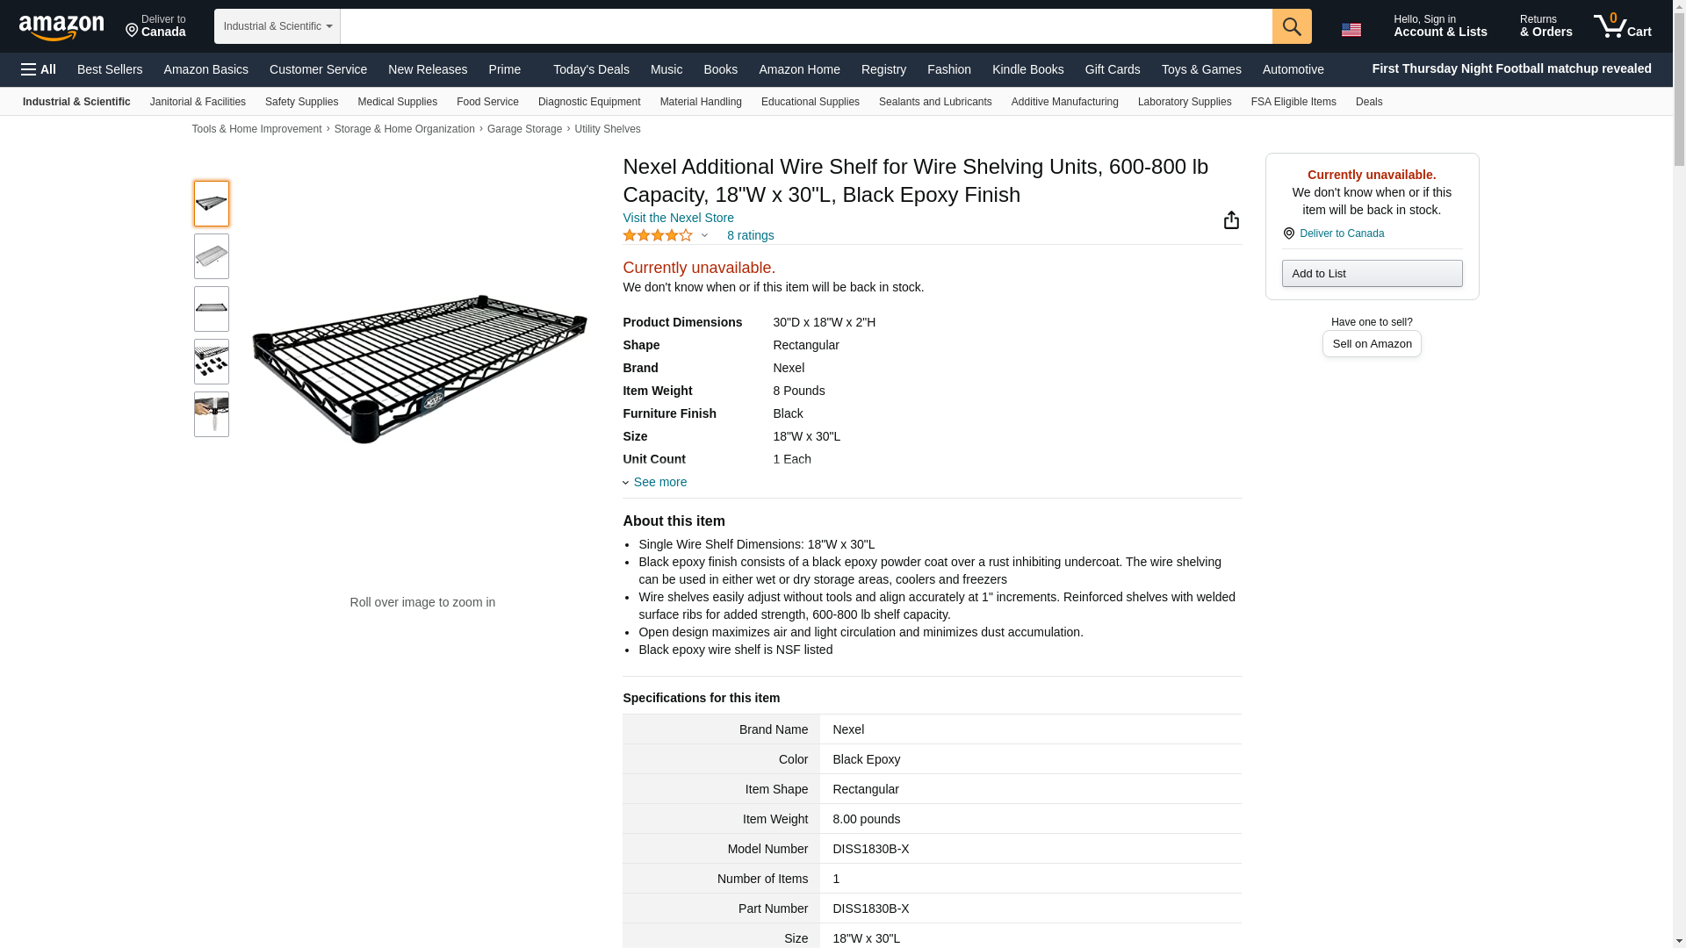This screenshot has width=1686, height=948.
Task: Open the Industrial & Scientific search category dropdown
Action: pos(277,26)
